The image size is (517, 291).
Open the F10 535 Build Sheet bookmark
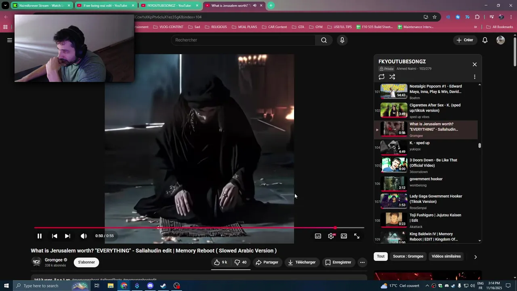(x=374, y=27)
